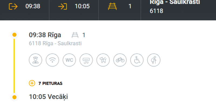Click the Rīga station timeline dot
The image size is (216, 110).
(14, 35)
